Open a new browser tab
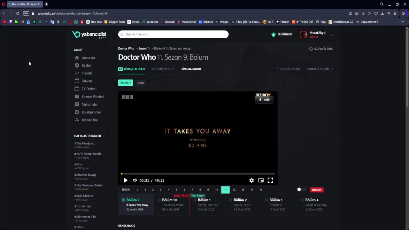The height and width of the screenshot is (230, 409). point(46,4)
